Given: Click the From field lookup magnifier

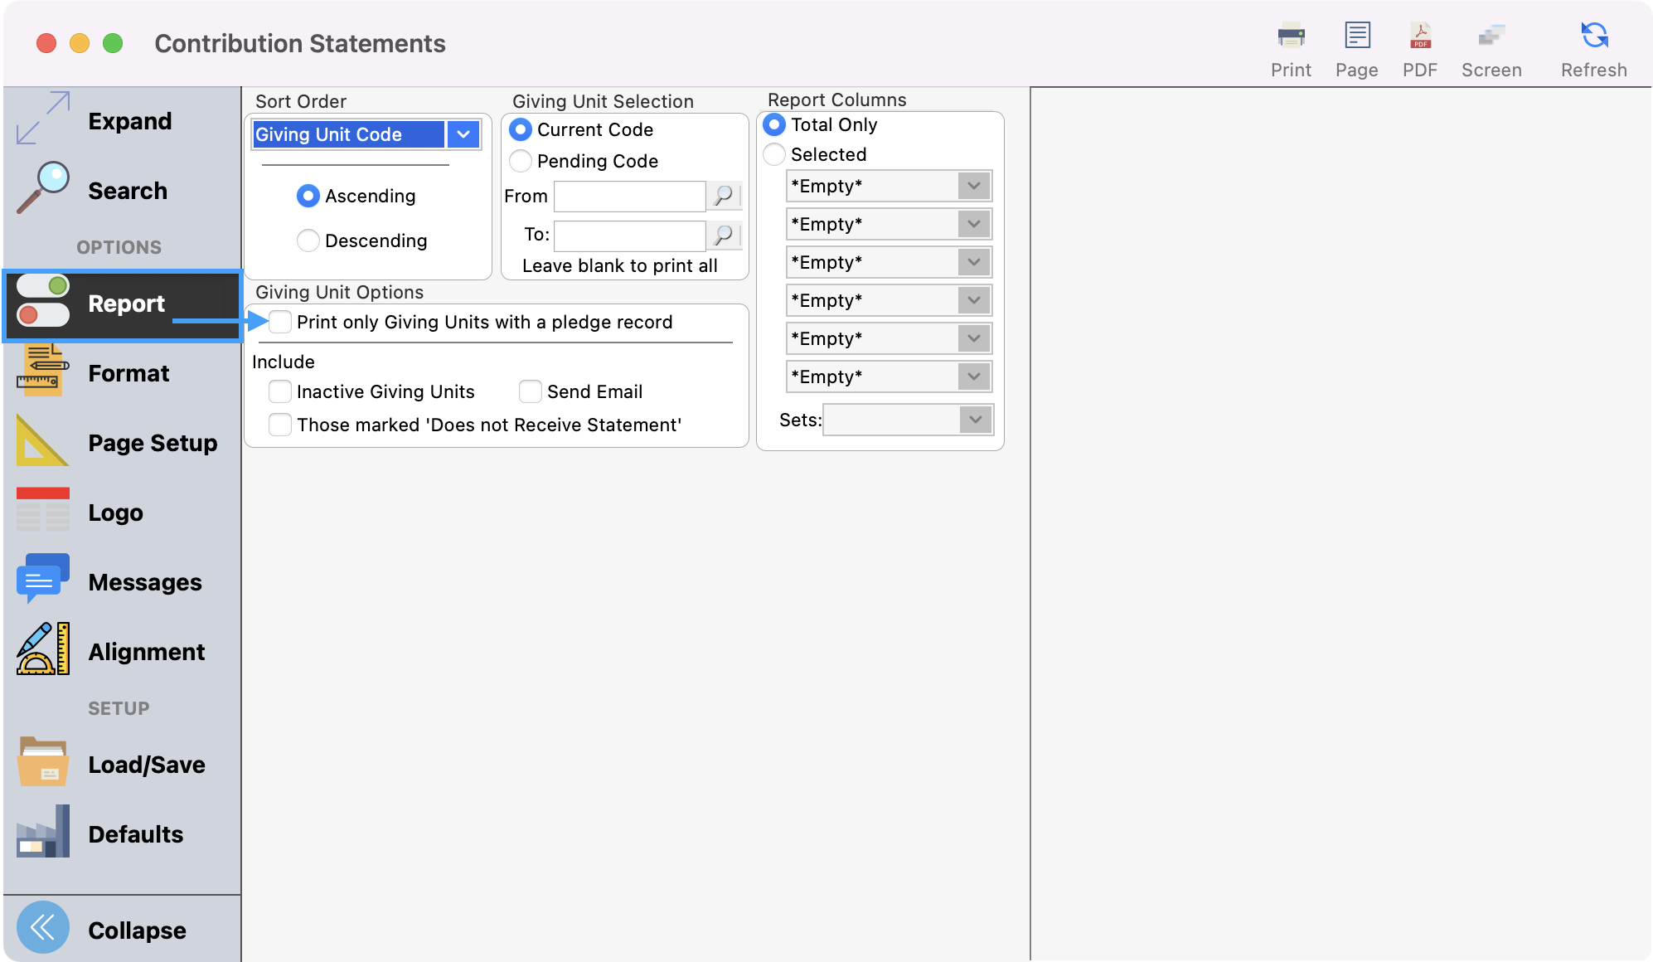Looking at the screenshot, I should click(724, 197).
